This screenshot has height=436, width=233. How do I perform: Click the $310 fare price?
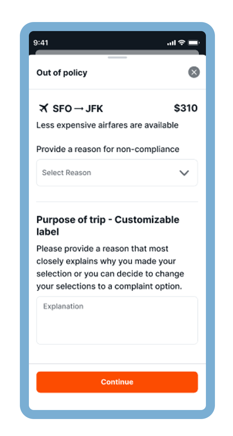(186, 108)
